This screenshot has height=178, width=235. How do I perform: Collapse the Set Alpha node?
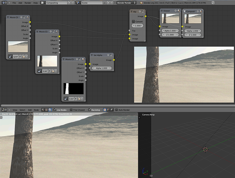coord(92,55)
